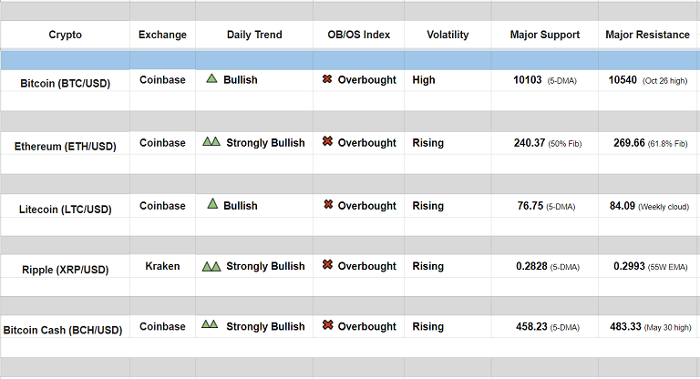The width and height of the screenshot is (700, 379).
Task: Click the red X icon in Ethereum row
Action: pos(327,142)
